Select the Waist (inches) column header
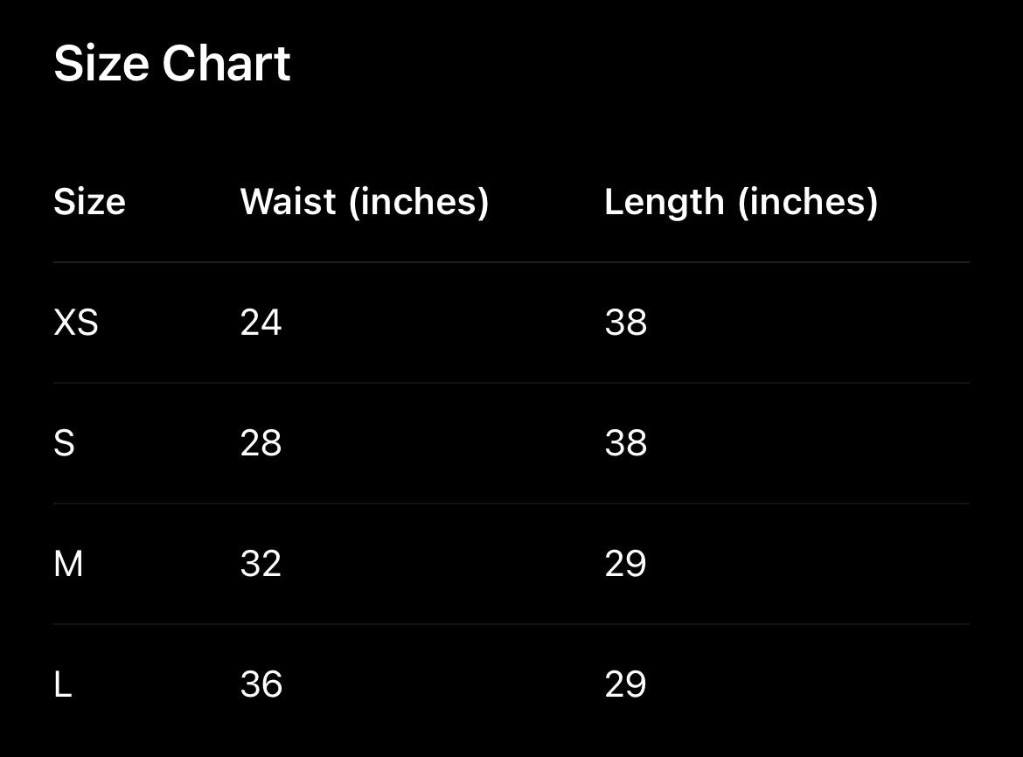The image size is (1023, 757). click(x=364, y=202)
